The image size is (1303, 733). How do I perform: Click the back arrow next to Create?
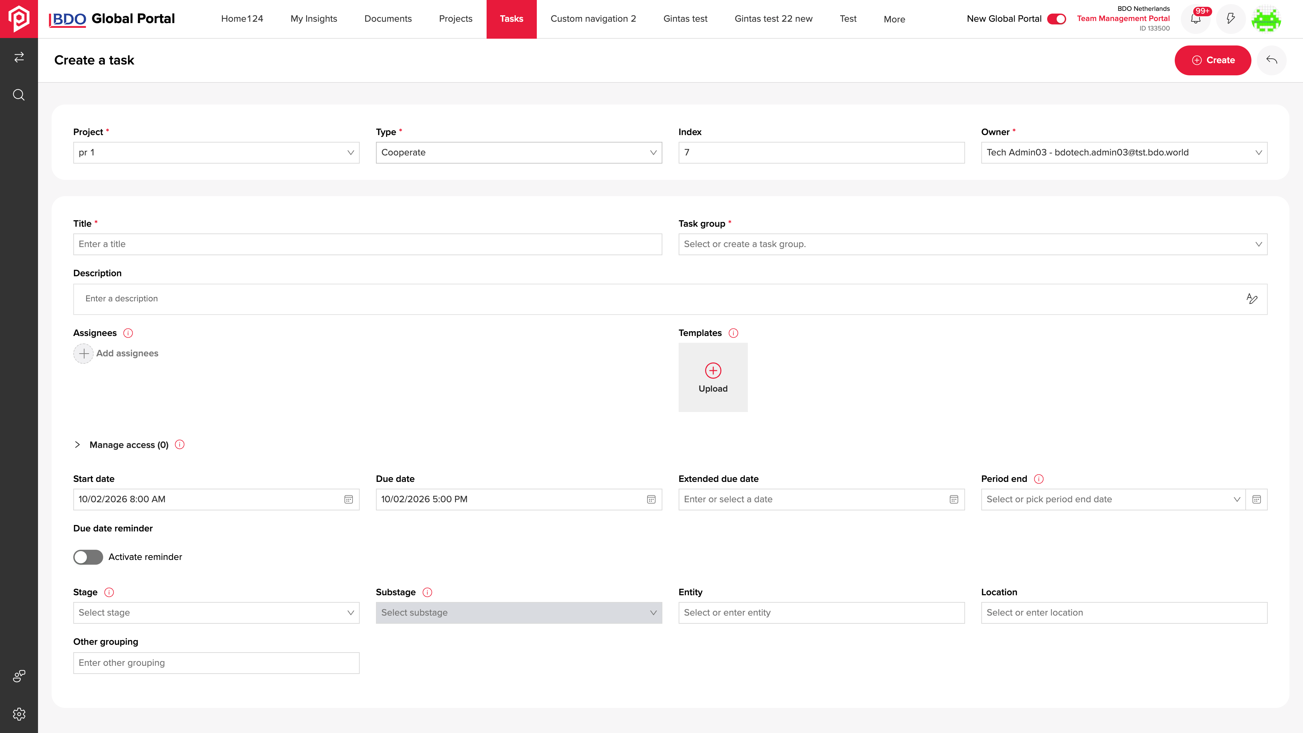tap(1272, 60)
